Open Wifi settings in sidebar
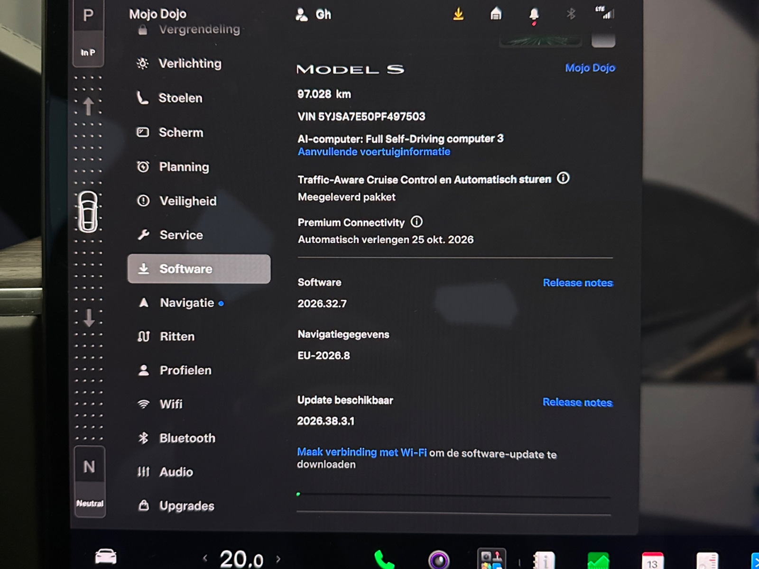 pyautogui.click(x=160, y=404)
